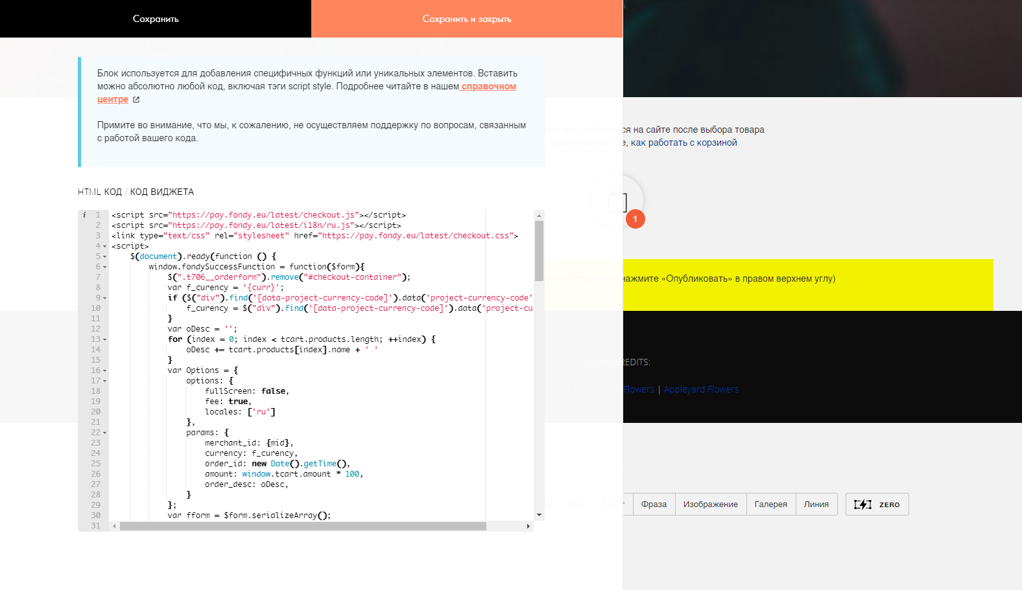
Task: Click the 'locales: ['ru']' code line
Action: [x=240, y=412]
